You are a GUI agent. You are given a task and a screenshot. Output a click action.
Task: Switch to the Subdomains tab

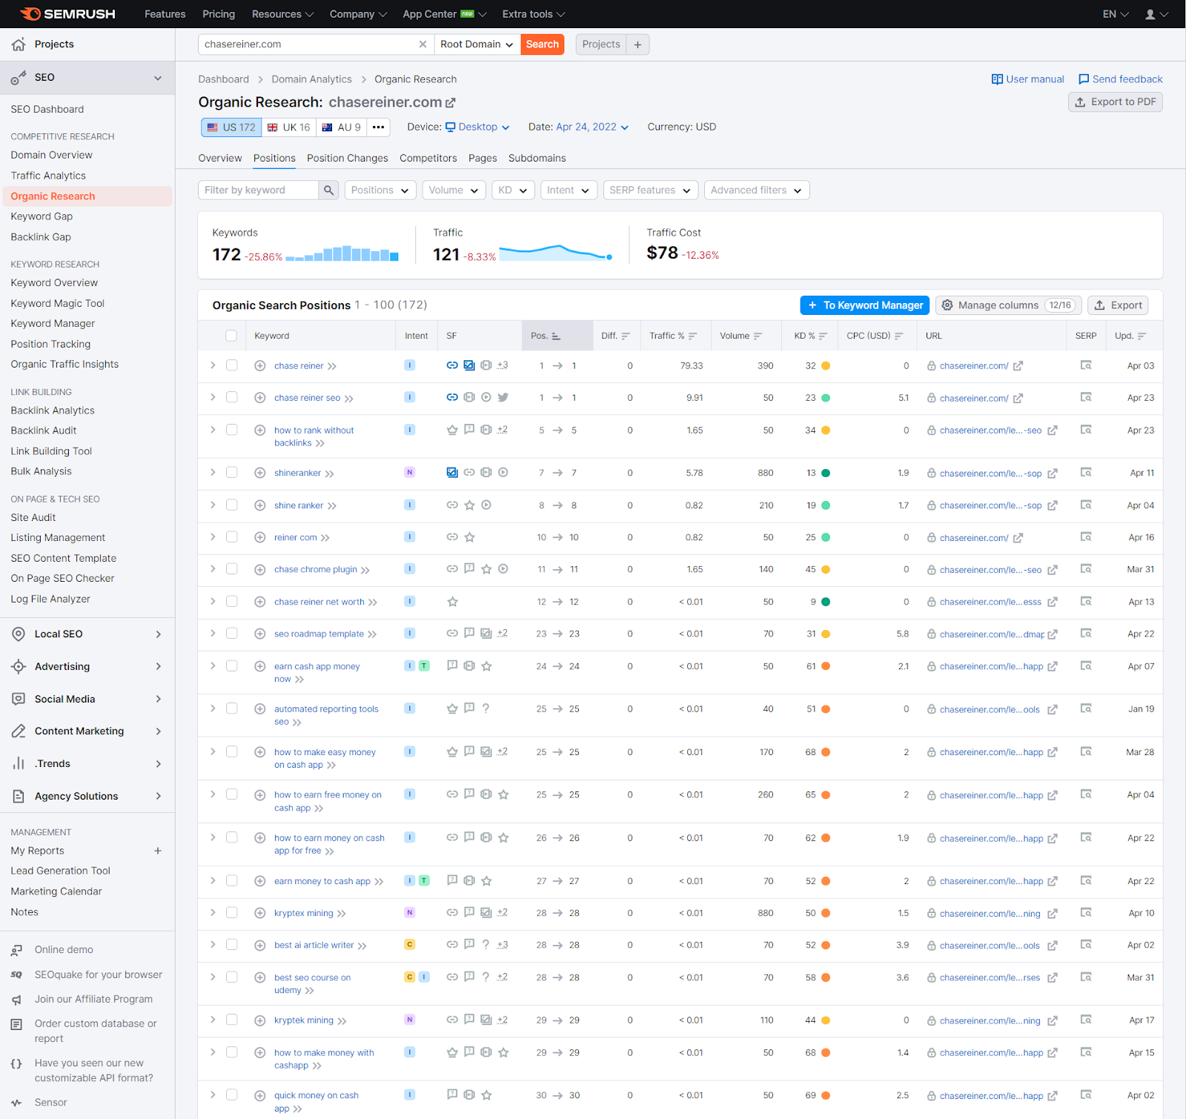tap(537, 159)
